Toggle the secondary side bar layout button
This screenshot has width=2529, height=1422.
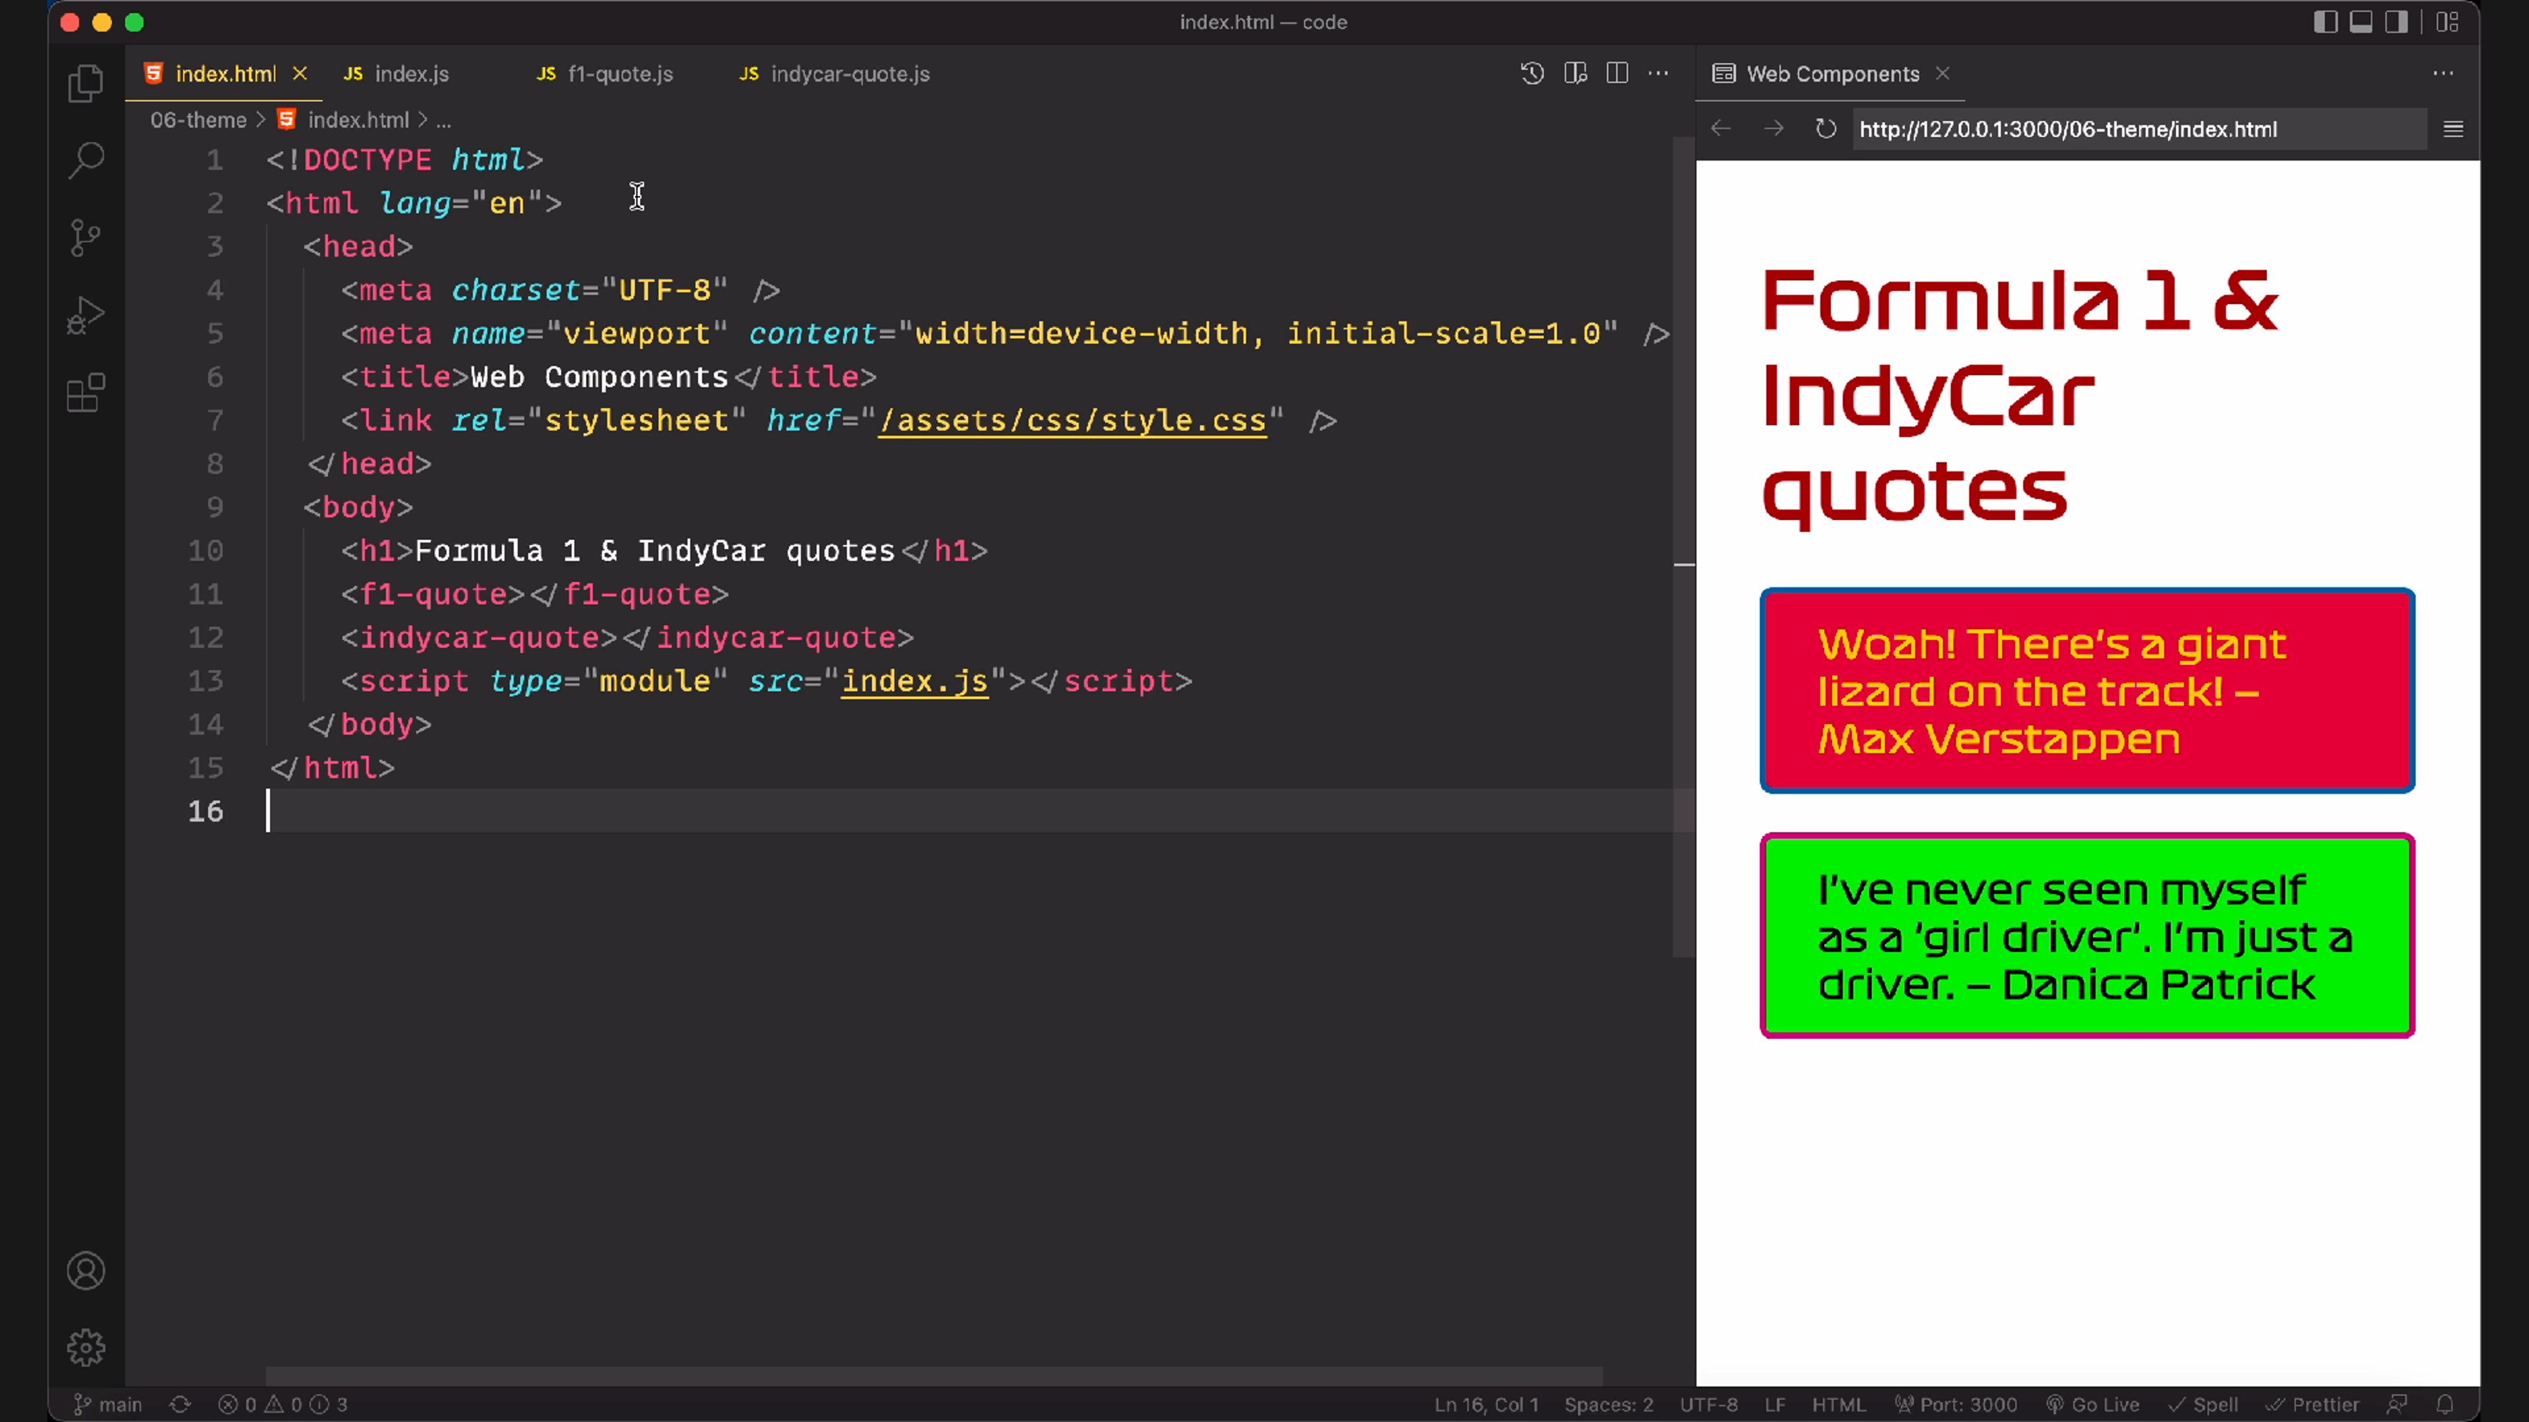tap(2397, 22)
